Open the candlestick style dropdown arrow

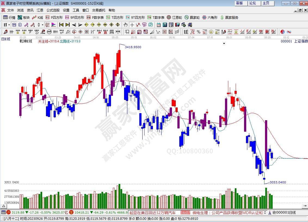42,25
